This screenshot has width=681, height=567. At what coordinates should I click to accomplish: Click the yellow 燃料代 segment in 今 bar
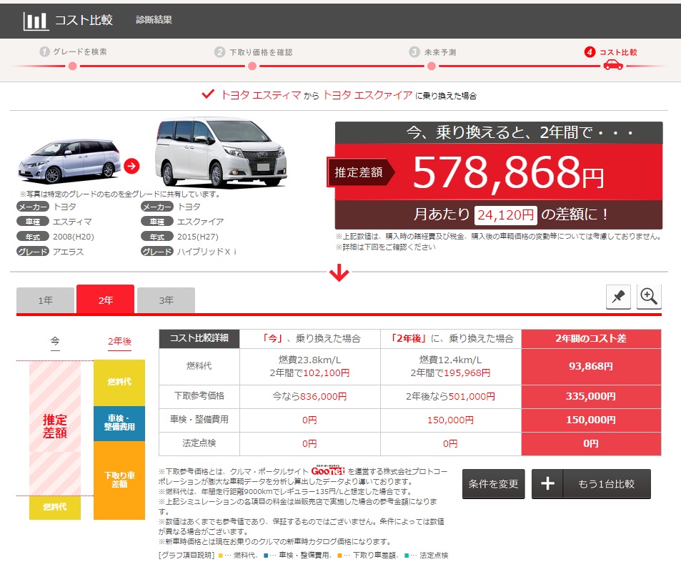(55, 508)
